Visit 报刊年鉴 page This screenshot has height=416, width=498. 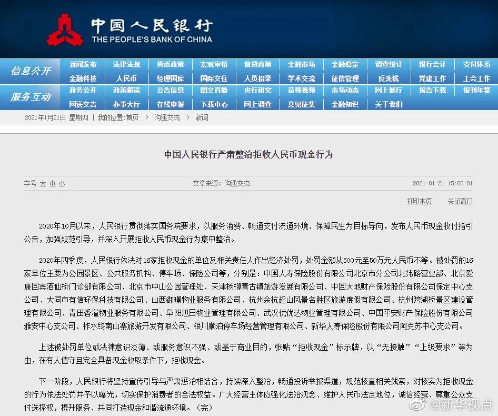(x=476, y=90)
